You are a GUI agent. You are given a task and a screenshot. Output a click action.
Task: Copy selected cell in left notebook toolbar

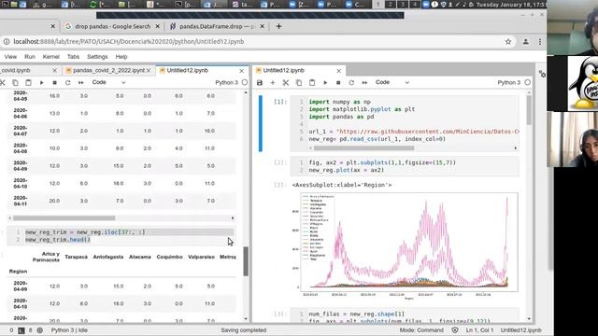(15, 83)
